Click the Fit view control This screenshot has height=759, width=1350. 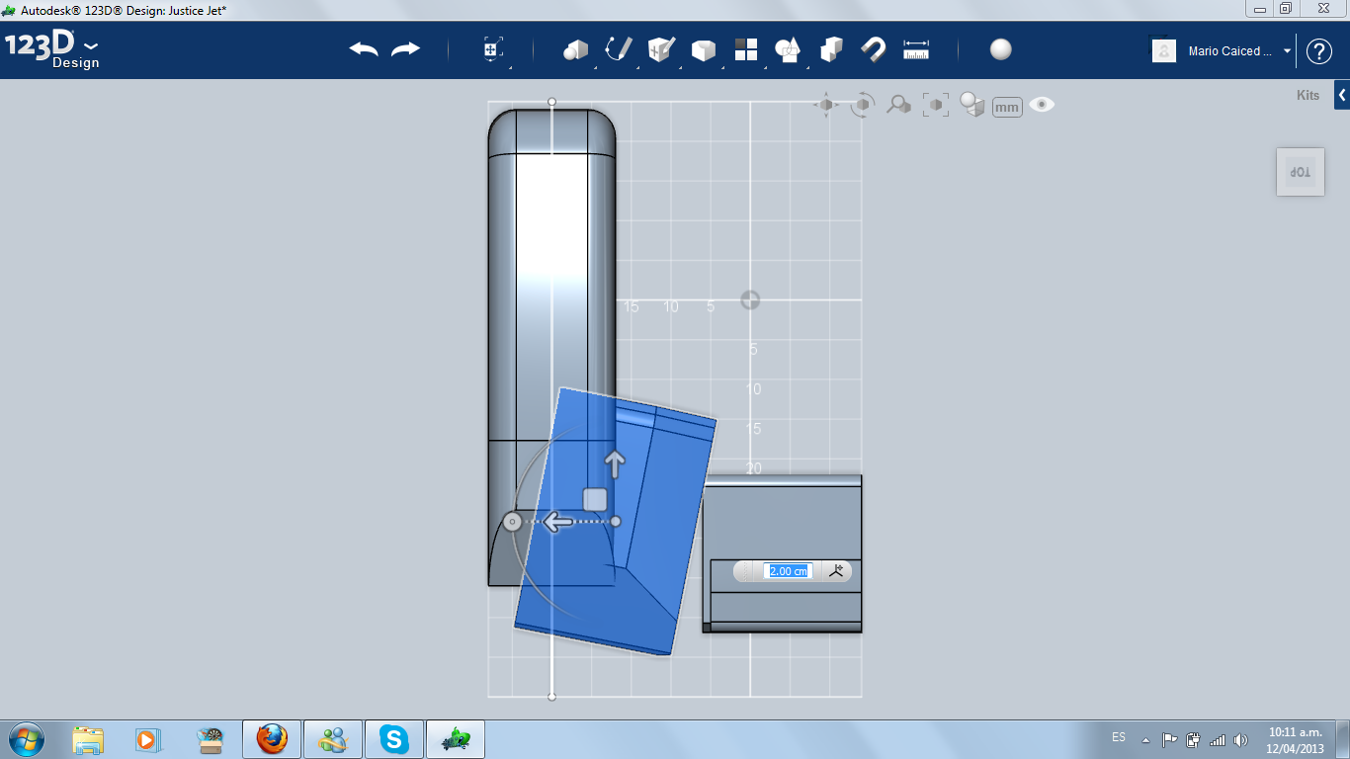[935, 105]
